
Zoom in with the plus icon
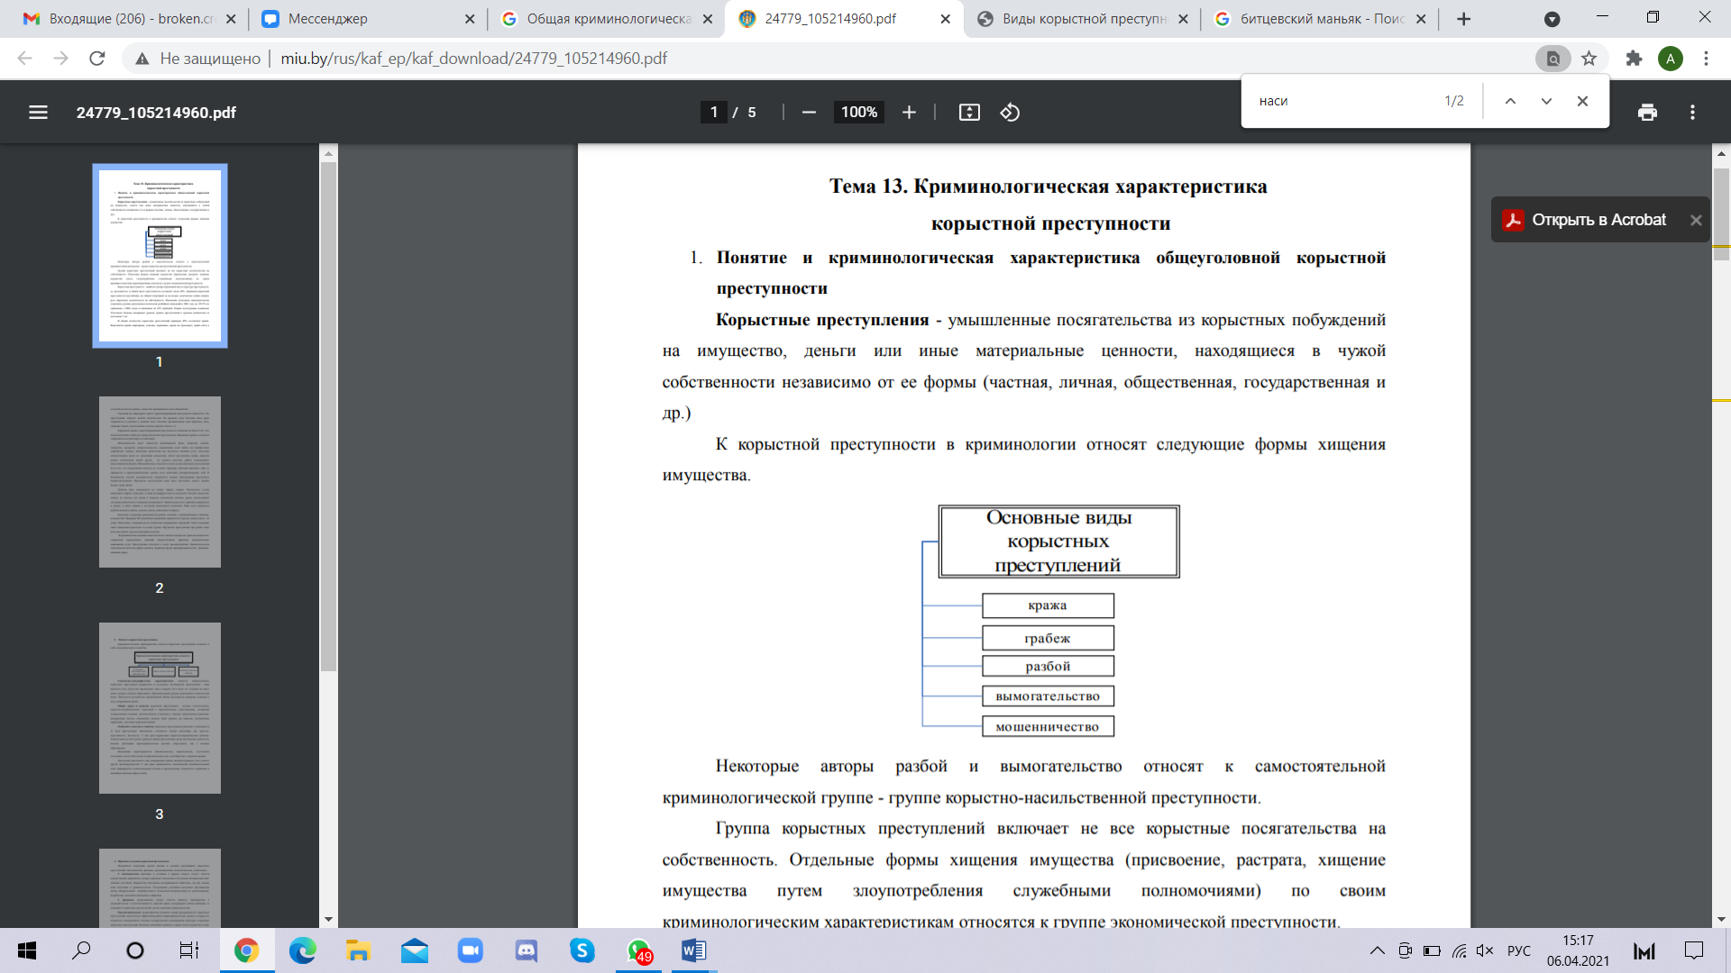click(909, 113)
